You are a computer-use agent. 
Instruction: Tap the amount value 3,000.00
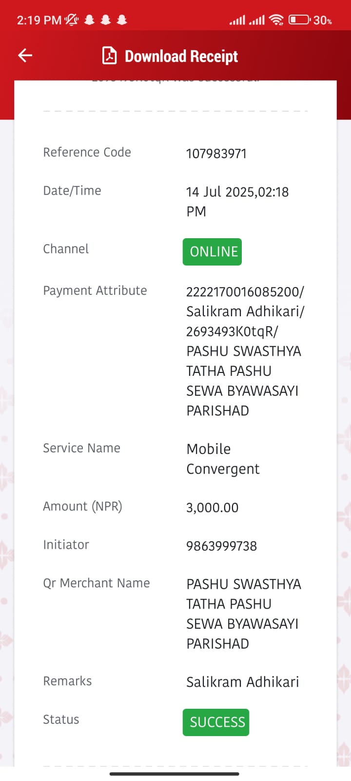point(213,508)
